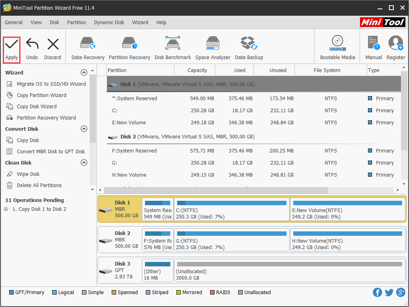Collapse the Convert Disk section
Viewport: 409px width, 307px height.
click(x=84, y=129)
